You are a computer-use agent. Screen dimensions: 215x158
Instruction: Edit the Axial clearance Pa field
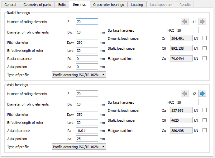click(x=87, y=131)
